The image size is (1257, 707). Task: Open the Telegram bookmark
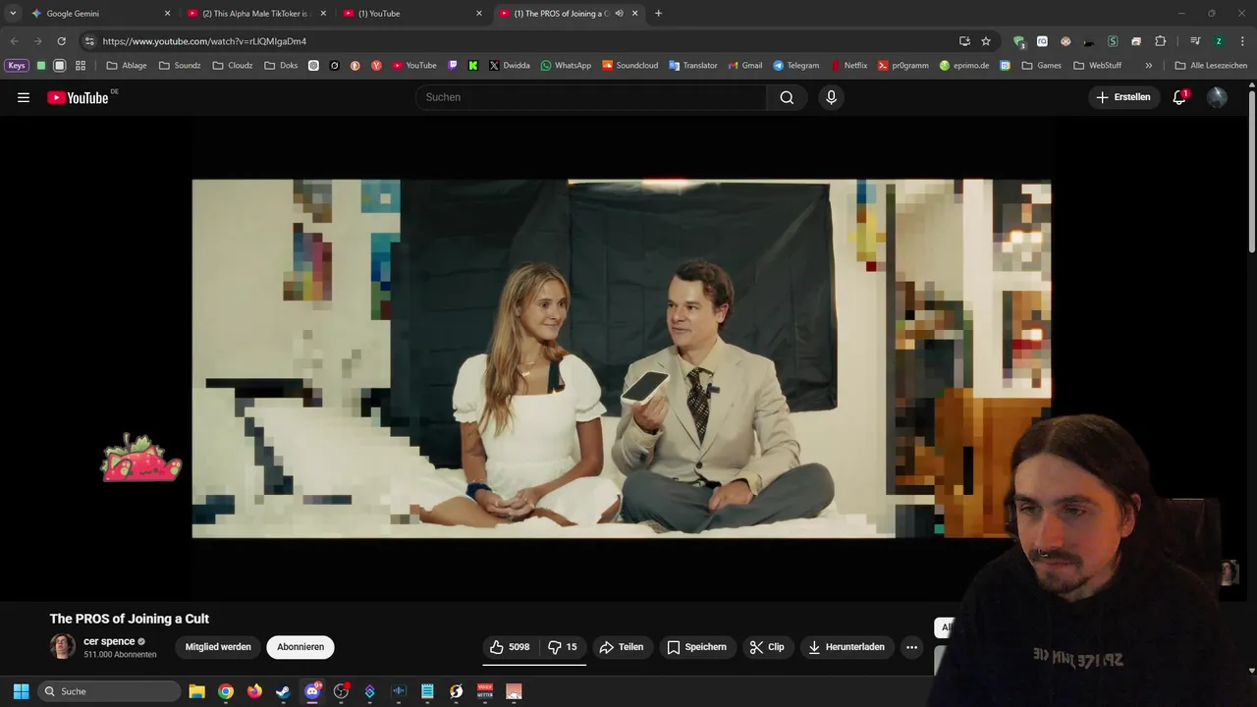coord(796,66)
